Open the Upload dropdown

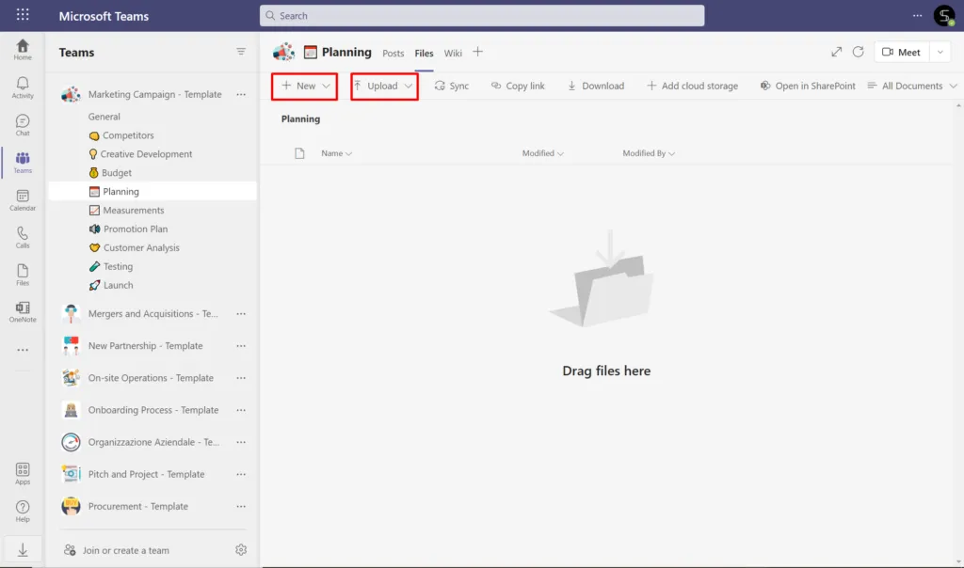pyautogui.click(x=384, y=86)
